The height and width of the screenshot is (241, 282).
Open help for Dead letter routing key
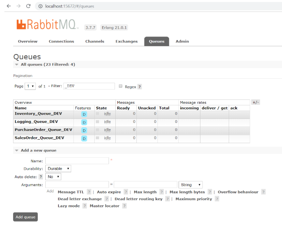click(x=167, y=199)
